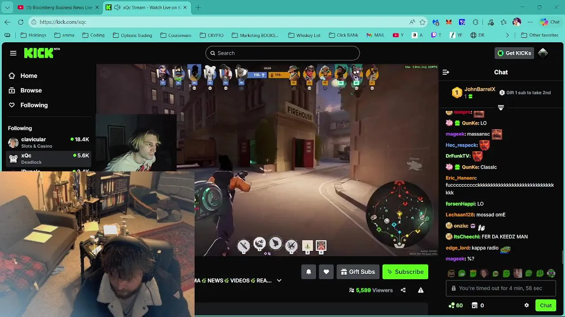Select the xQc Deadlock channel in Following
The width and height of the screenshot is (565, 317).
coord(49,158)
